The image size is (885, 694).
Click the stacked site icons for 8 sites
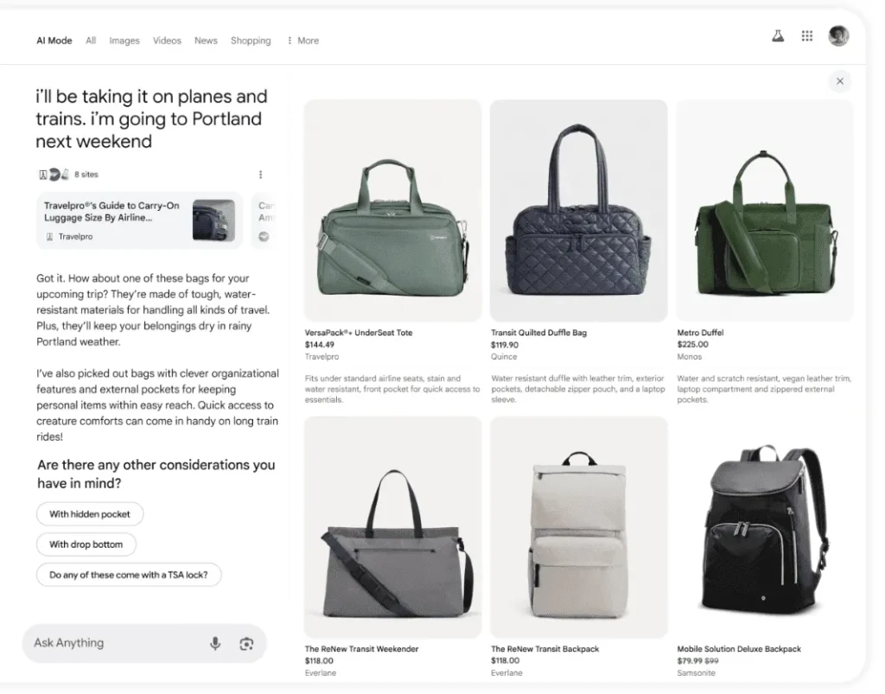coord(54,175)
